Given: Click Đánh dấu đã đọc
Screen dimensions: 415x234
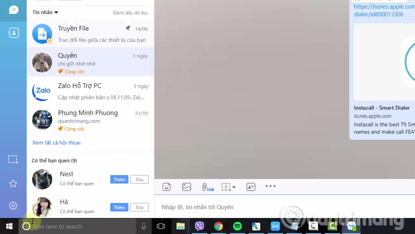Looking at the screenshot, I should [131, 13].
